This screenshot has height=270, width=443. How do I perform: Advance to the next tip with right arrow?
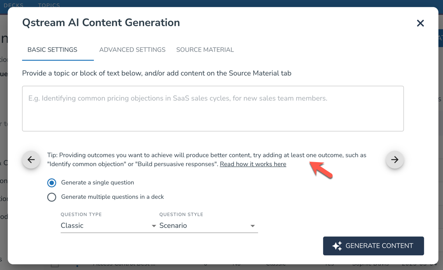click(x=395, y=160)
